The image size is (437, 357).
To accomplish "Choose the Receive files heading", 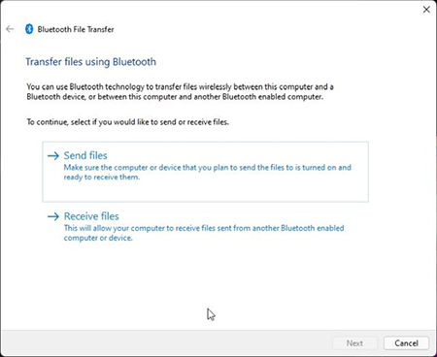I will (91, 216).
